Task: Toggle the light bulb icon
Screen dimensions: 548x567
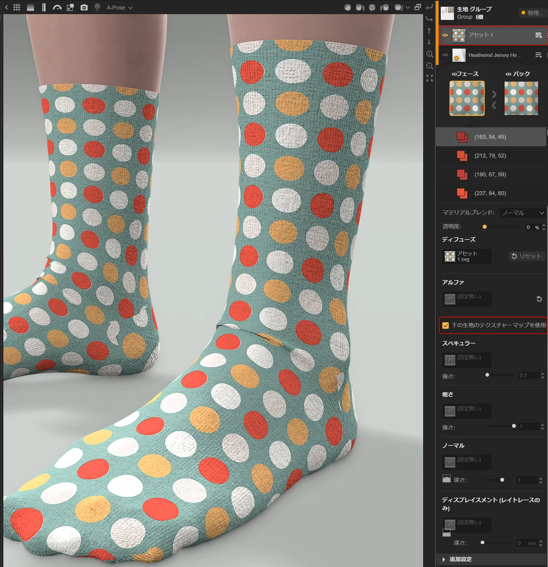Action: (97, 7)
